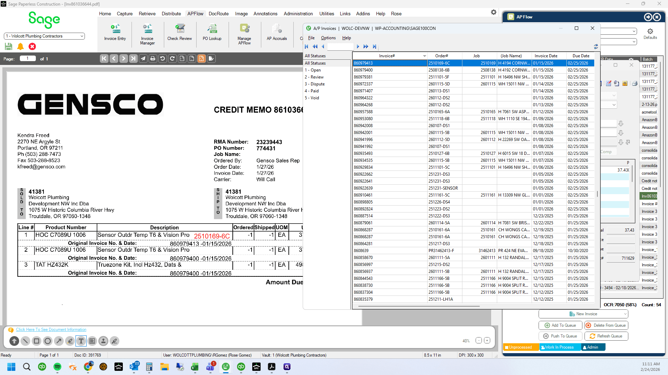Rotate page counterclockwise
668x375 pixels.
tap(162, 59)
